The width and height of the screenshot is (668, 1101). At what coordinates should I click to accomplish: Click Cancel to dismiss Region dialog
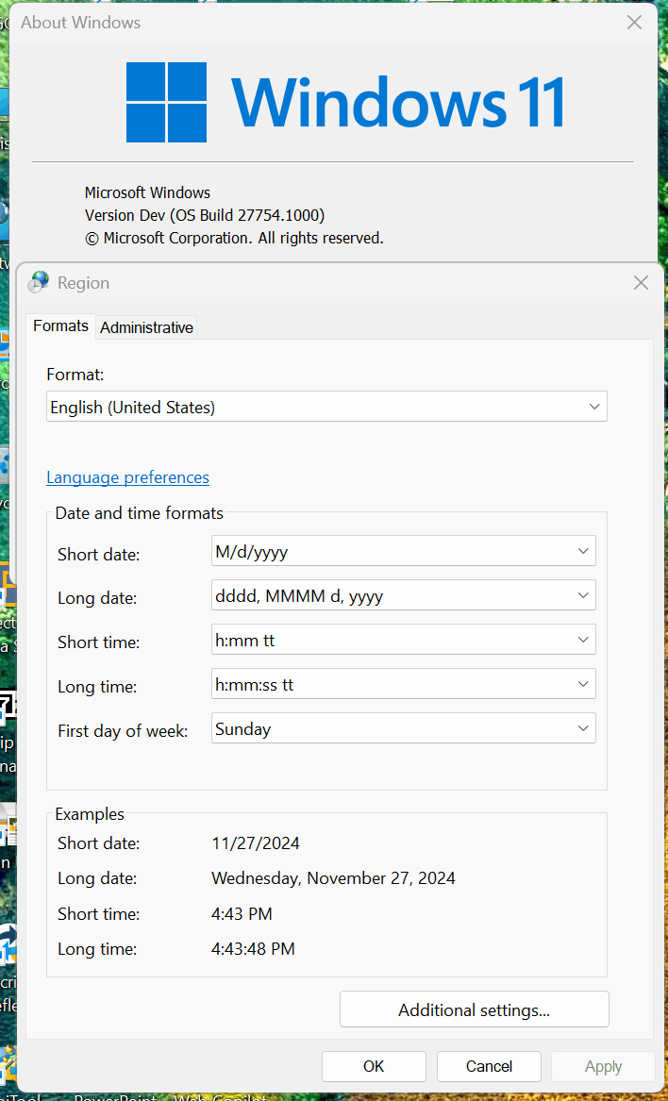(489, 1066)
